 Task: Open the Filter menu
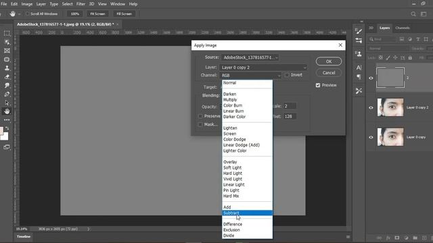(81, 4)
